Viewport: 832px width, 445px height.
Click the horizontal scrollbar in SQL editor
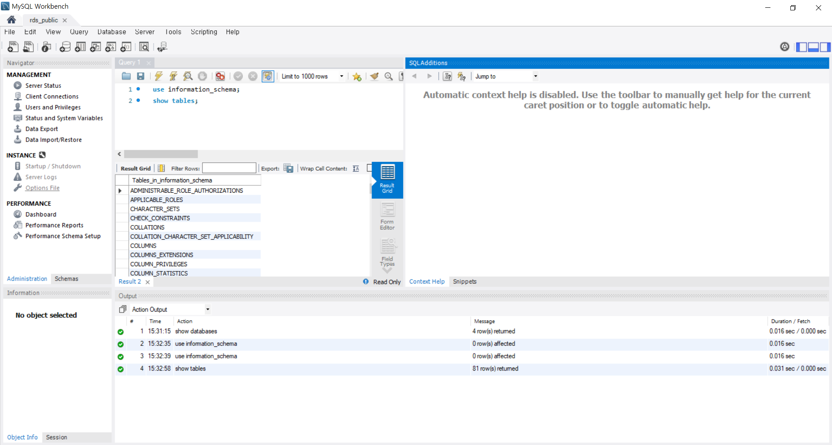(x=161, y=154)
